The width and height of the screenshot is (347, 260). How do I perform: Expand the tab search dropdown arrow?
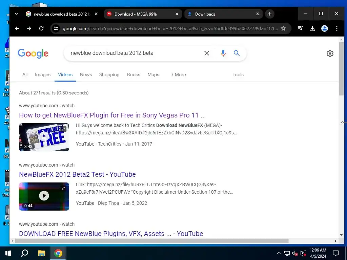[16, 14]
